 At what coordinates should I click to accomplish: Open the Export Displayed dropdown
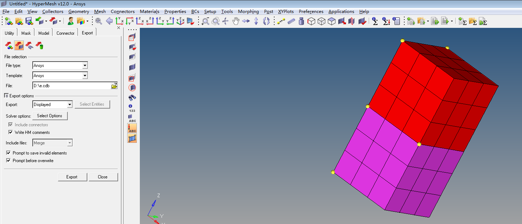70,105
